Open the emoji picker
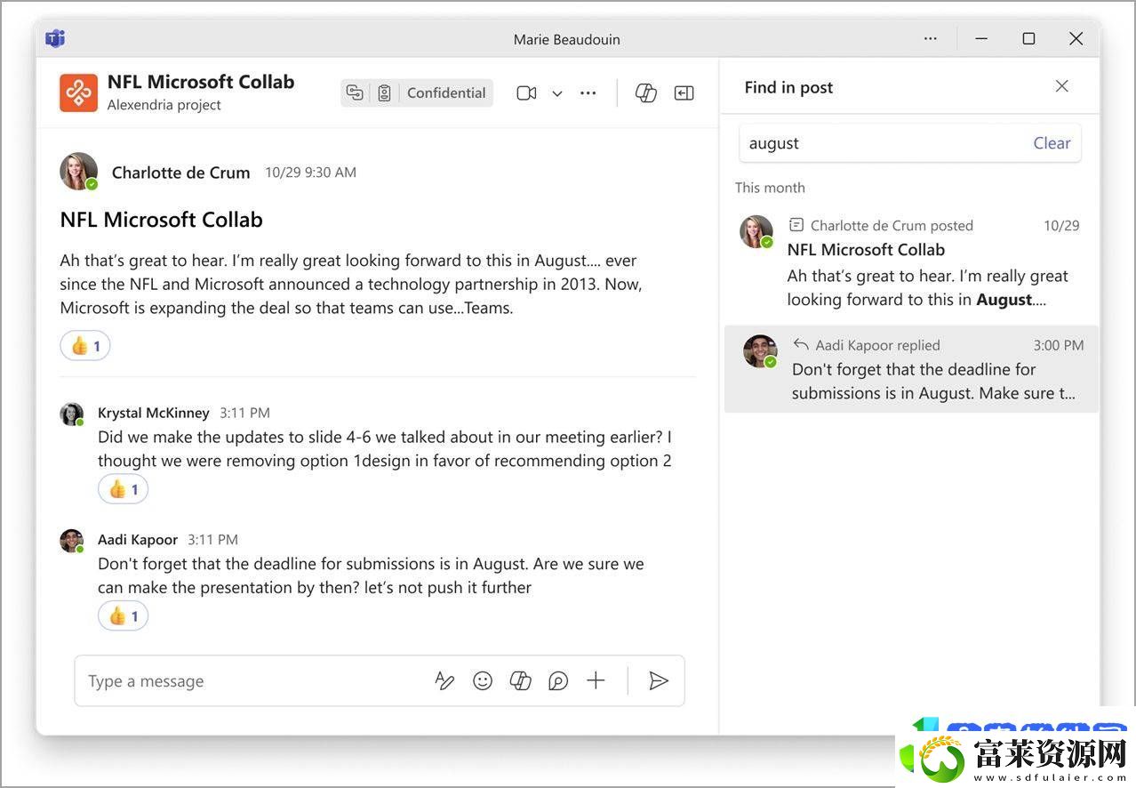The height and width of the screenshot is (788, 1136). click(x=483, y=681)
